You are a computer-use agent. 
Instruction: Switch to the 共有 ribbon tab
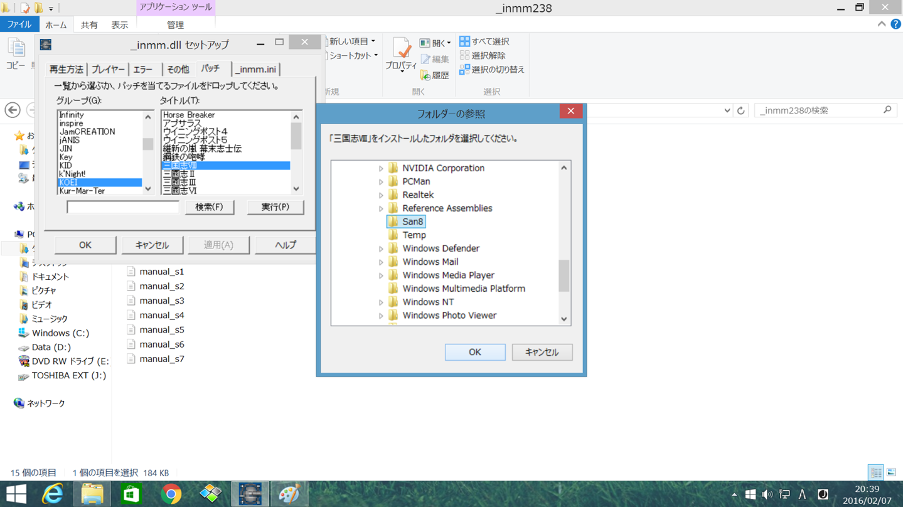89,25
